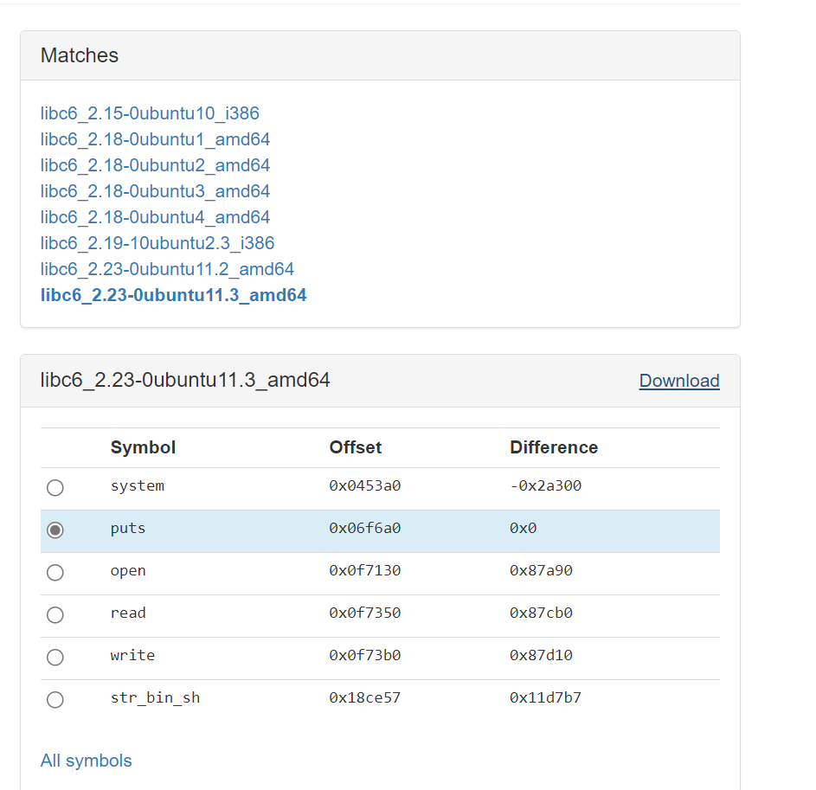Open the All symbols link
This screenshot has height=790, width=816.
[86, 761]
